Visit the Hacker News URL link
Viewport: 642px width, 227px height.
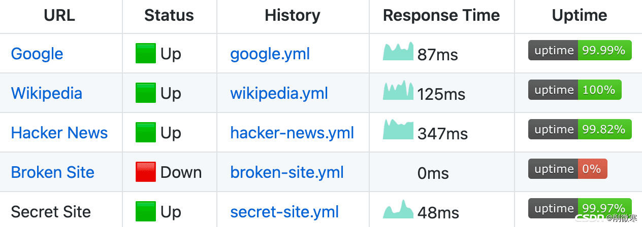[59, 133]
